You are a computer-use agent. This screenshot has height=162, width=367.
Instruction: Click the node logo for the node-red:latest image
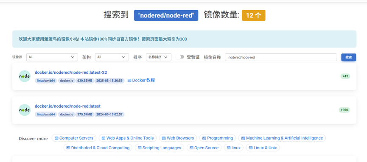pyautogui.click(x=25, y=110)
